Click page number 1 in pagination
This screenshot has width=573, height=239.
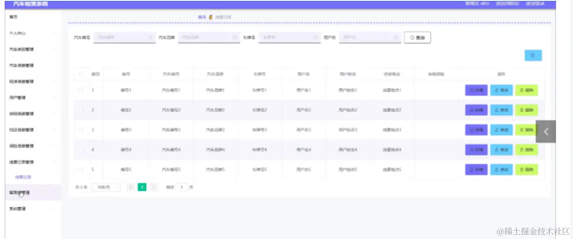point(142,187)
